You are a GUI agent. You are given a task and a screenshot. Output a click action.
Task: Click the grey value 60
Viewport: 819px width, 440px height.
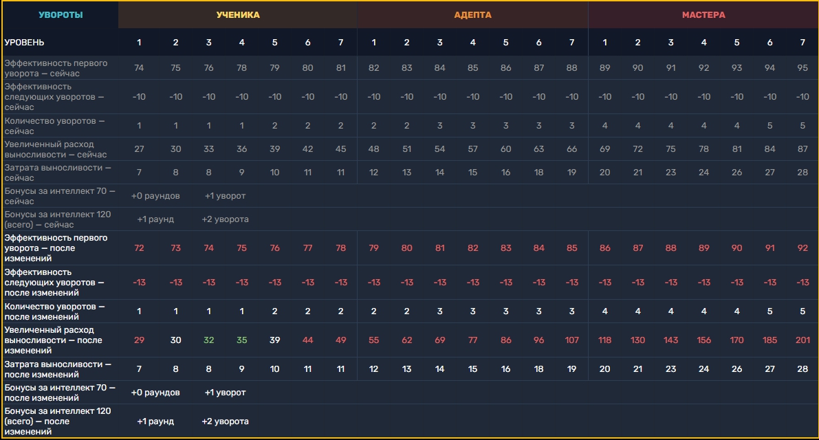pos(505,149)
